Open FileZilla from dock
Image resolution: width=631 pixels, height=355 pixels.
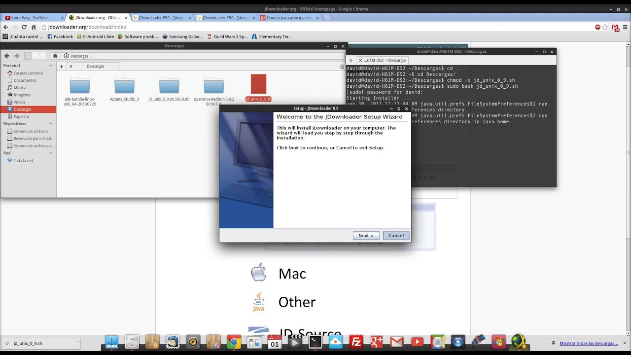(356, 342)
